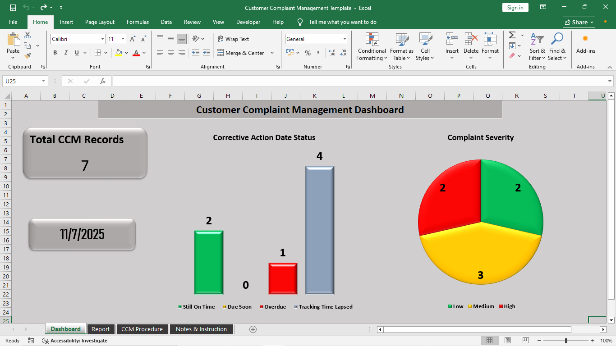
Task: Click the red Font Color icon
Action: (x=136, y=53)
